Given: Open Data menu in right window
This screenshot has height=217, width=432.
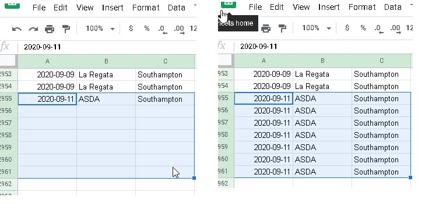Looking at the screenshot, I should (392, 7).
